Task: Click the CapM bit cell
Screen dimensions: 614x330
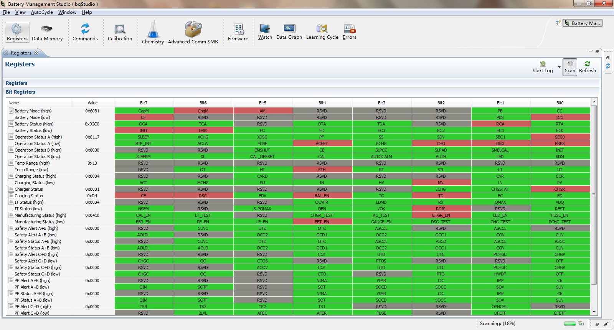Action: 144,111
